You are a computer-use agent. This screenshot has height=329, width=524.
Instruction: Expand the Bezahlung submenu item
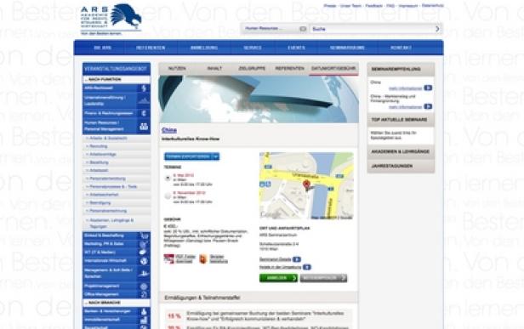coord(117,162)
